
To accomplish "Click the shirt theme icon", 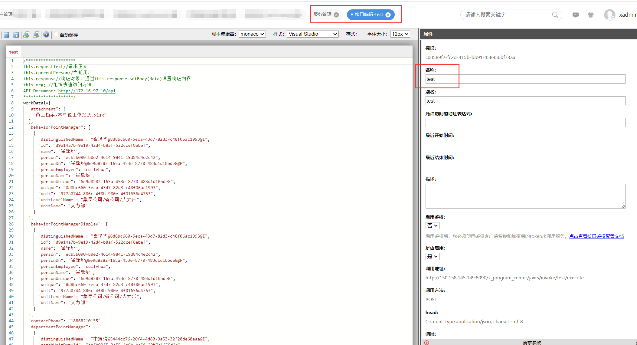I will [x=590, y=15].
